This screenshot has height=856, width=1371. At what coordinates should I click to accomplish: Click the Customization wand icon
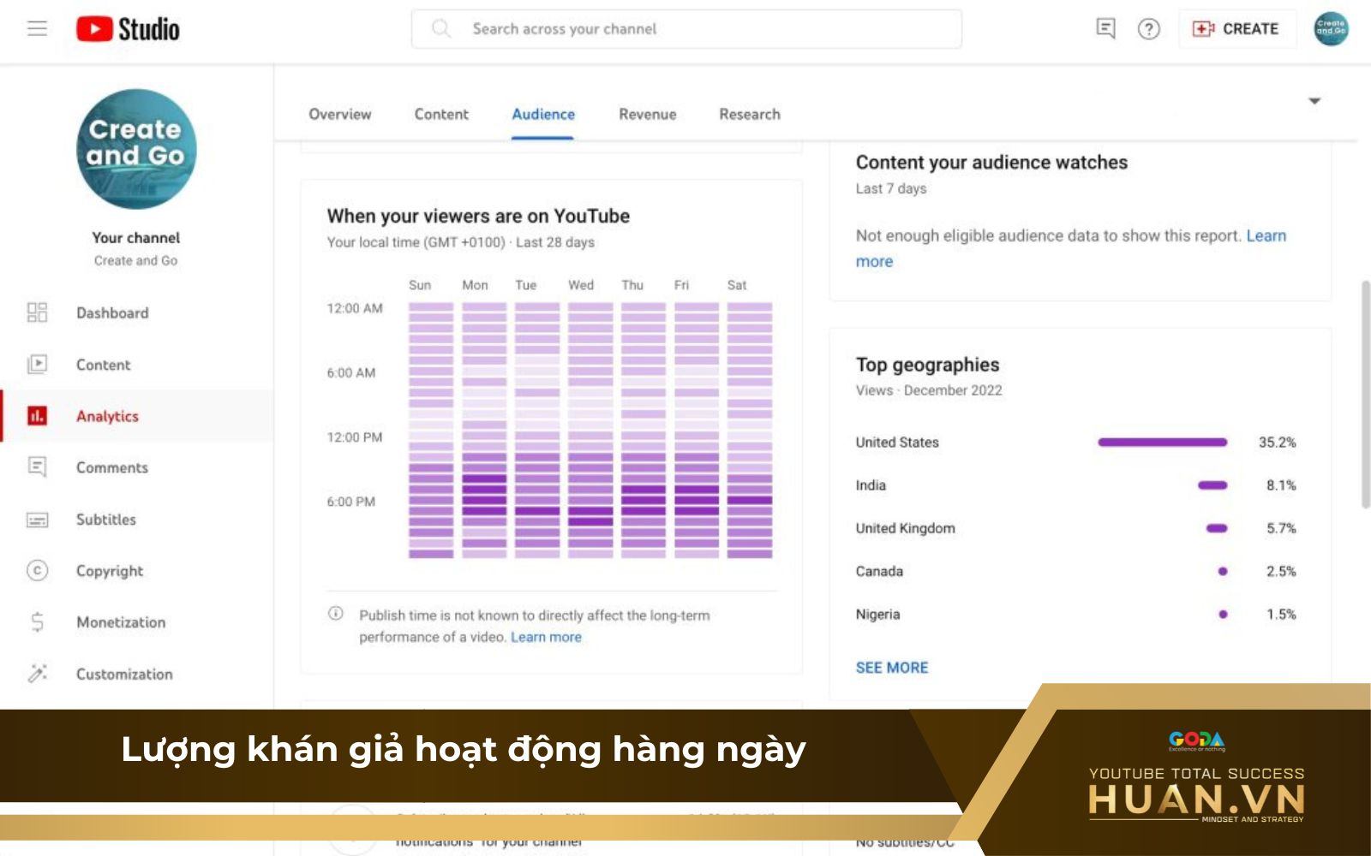coord(37,674)
